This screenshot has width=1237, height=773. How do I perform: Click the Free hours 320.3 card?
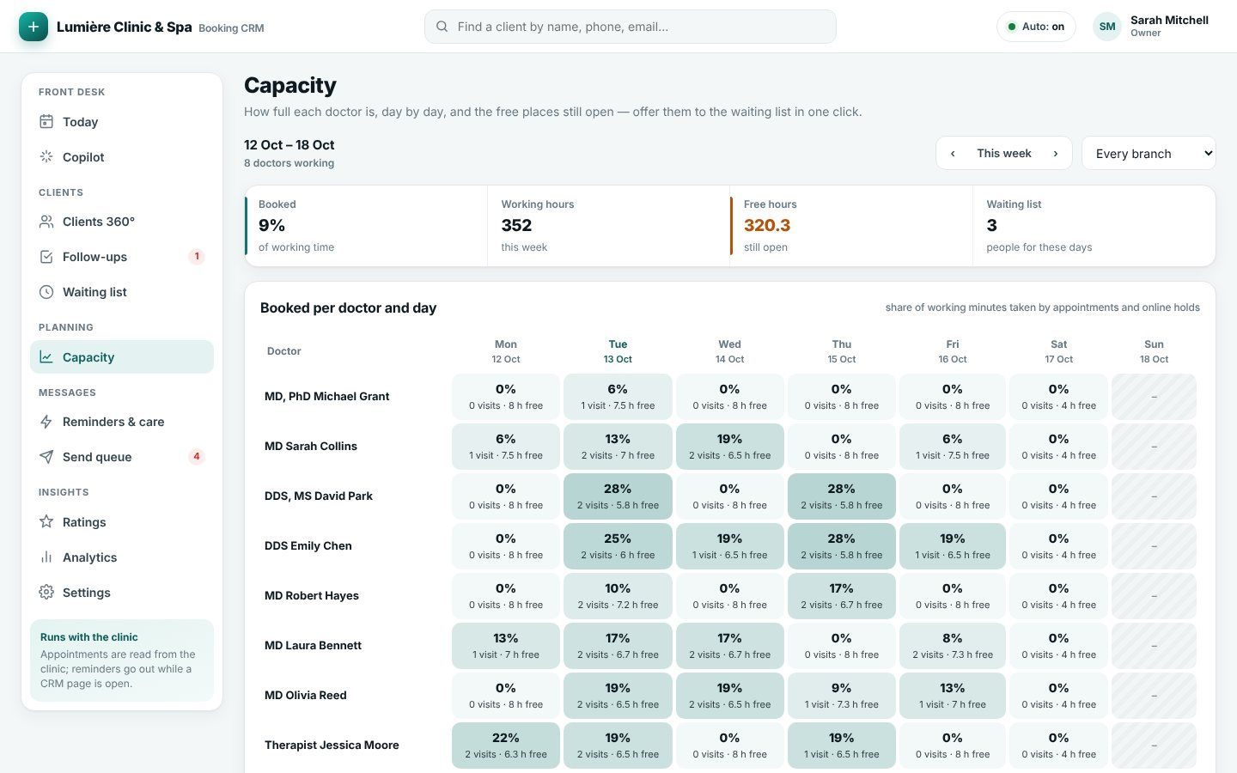(x=851, y=226)
